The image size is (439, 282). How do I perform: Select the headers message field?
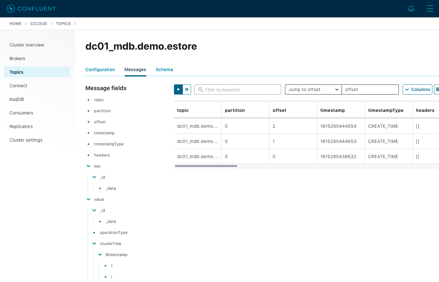pyautogui.click(x=102, y=155)
